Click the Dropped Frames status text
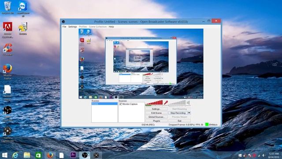The height and width of the screenshot is (159, 282). [182, 125]
